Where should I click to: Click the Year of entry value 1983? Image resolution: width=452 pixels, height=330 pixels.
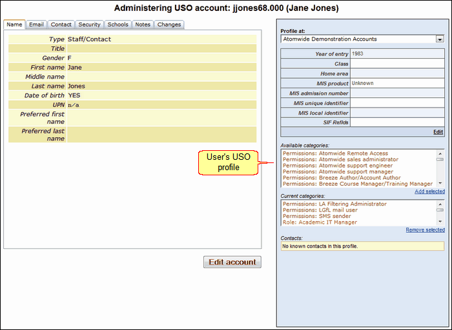click(x=358, y=53)
